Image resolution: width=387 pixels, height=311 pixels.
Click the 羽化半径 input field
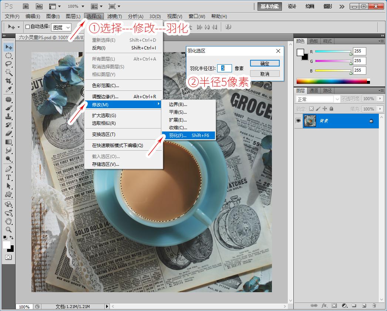click(224, 68)
